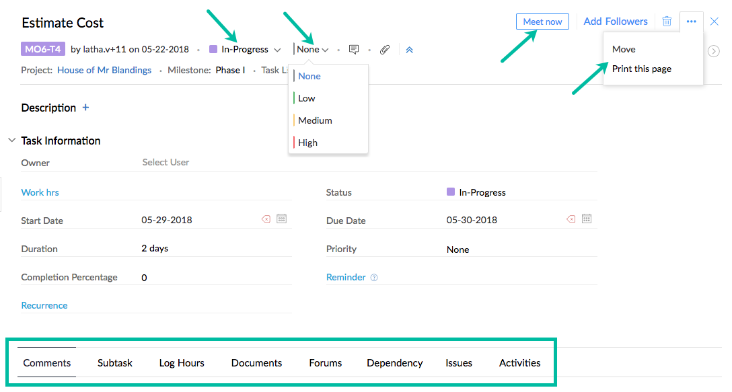Select Move from the options menu
The height and width of the screenshot is (392, 732).
(x=623, y=49)
